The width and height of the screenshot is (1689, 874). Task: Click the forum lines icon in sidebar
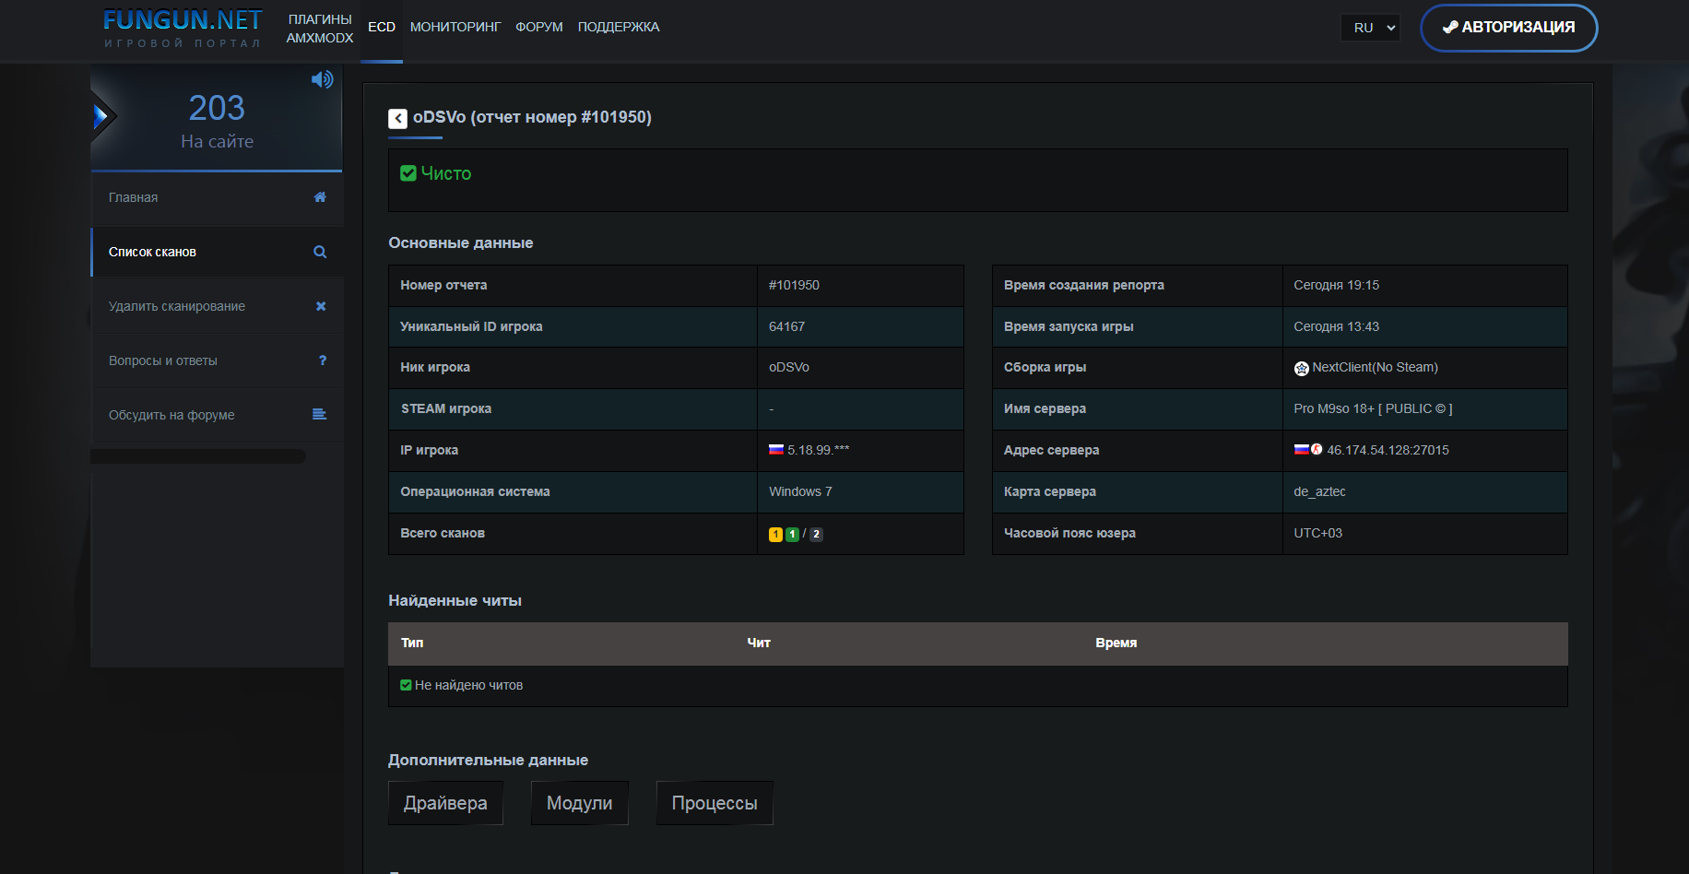319,415
